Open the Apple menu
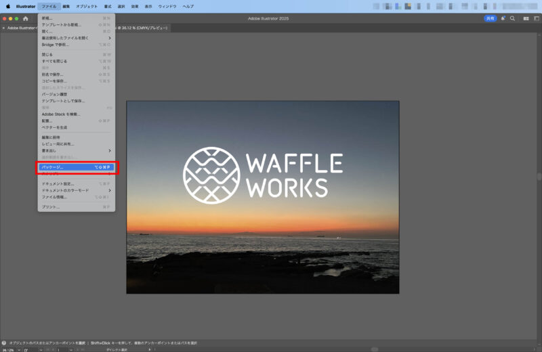542x352 pixels. pos(8,6)
